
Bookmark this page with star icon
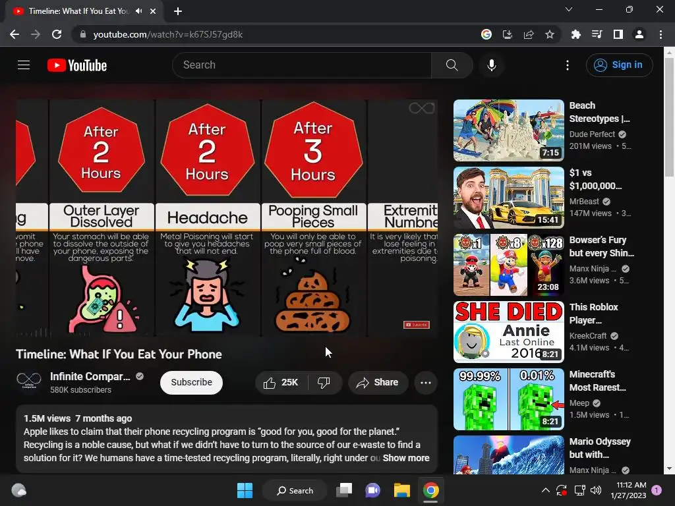[x=549, y=34]
